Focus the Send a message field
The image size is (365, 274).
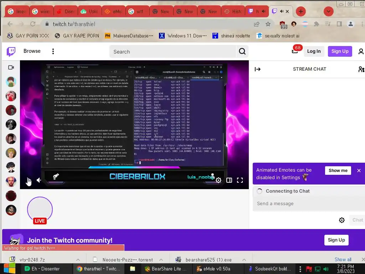coord(309,204)
